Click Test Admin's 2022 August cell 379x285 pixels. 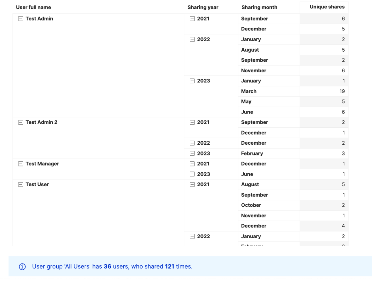269,50
